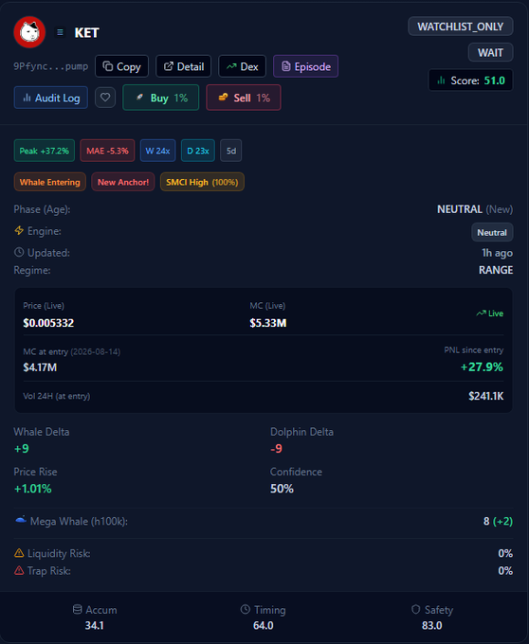The width and height of the screenshot is (529, 644).
Task: Click the Timing score 64.0
Action: [x=263, y=625]
